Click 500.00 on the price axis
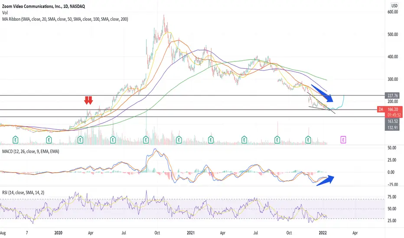The height and width of the screenshot is (238, 404). coord(393,34)
